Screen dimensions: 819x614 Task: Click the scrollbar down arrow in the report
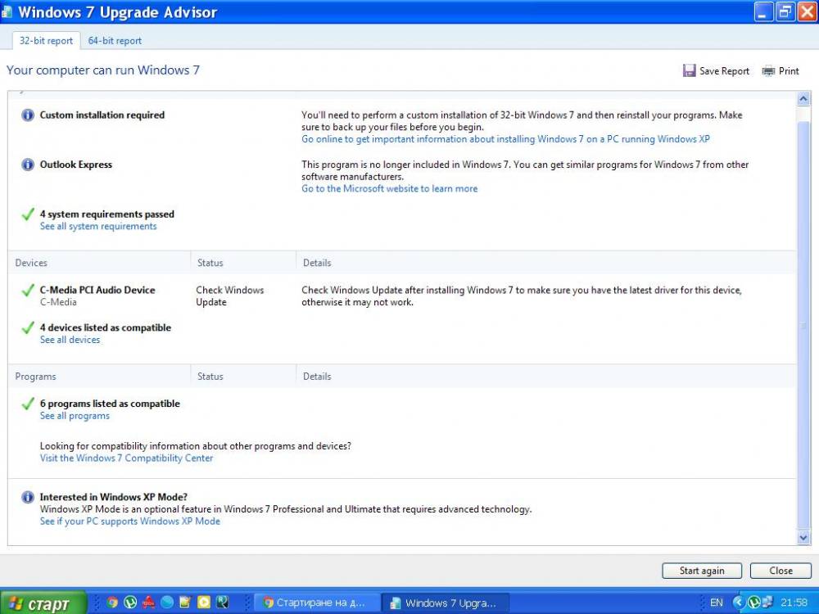click(x=803, y=537)
